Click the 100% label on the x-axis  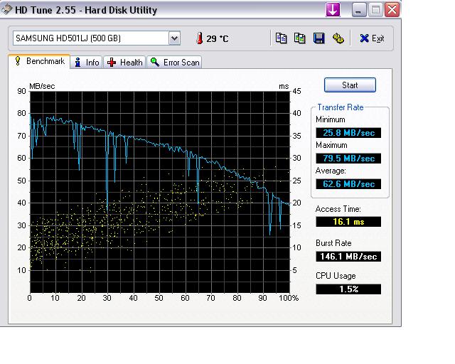(x=289, y=298)
